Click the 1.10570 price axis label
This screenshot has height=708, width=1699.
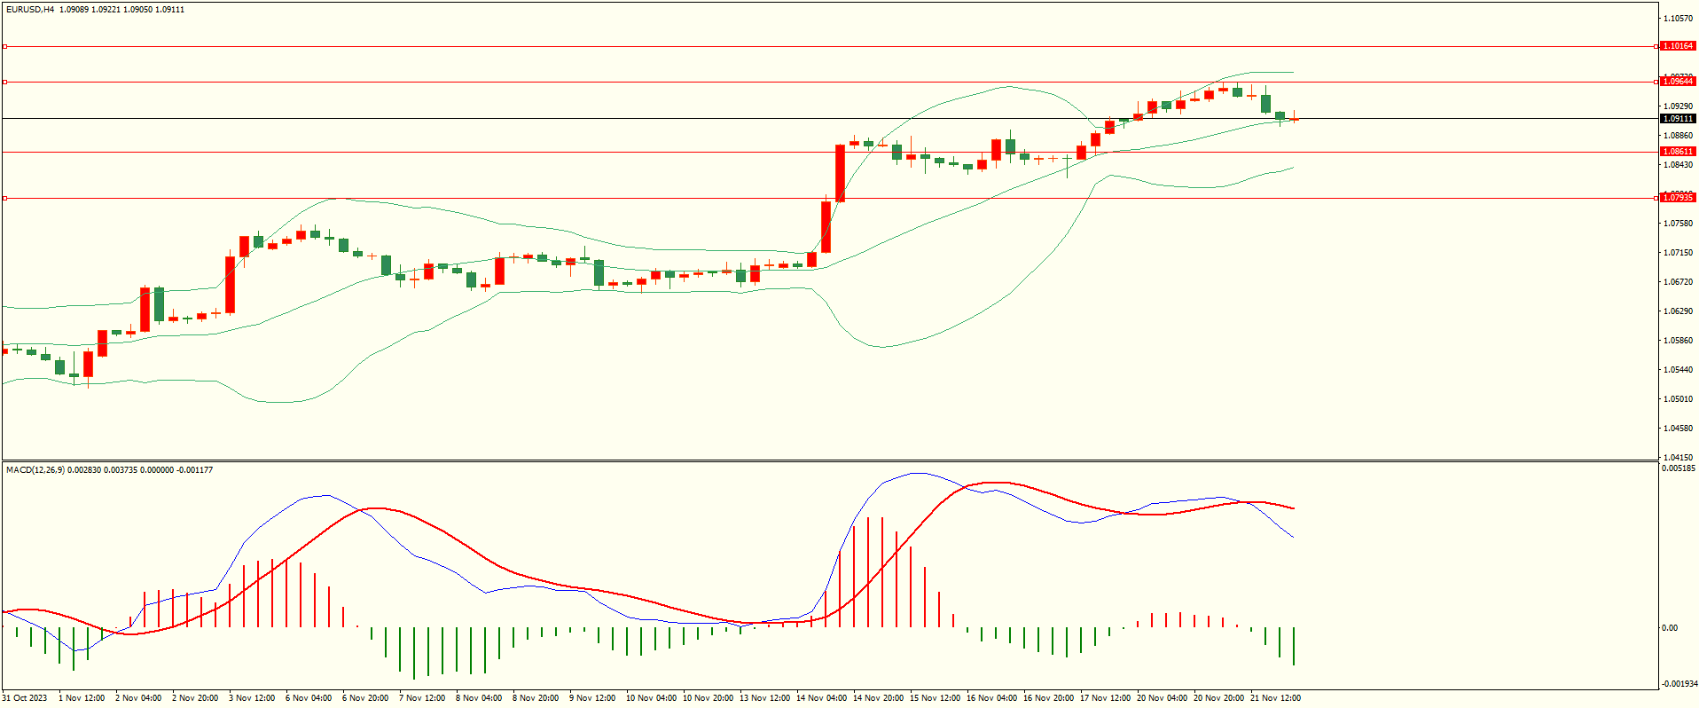(1678, 18)
